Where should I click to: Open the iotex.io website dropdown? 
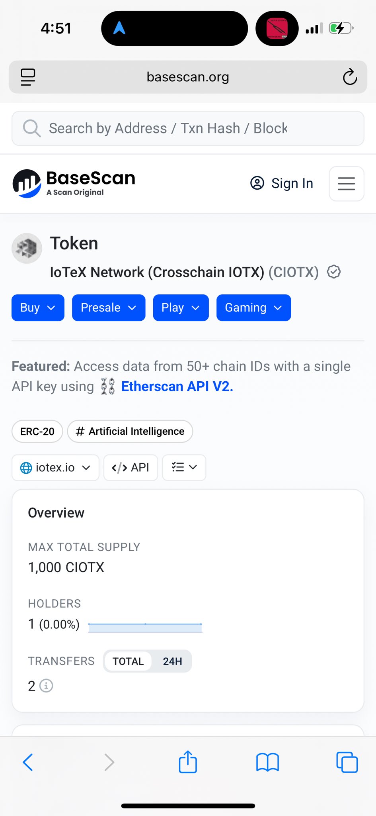[x=55, y=467]
